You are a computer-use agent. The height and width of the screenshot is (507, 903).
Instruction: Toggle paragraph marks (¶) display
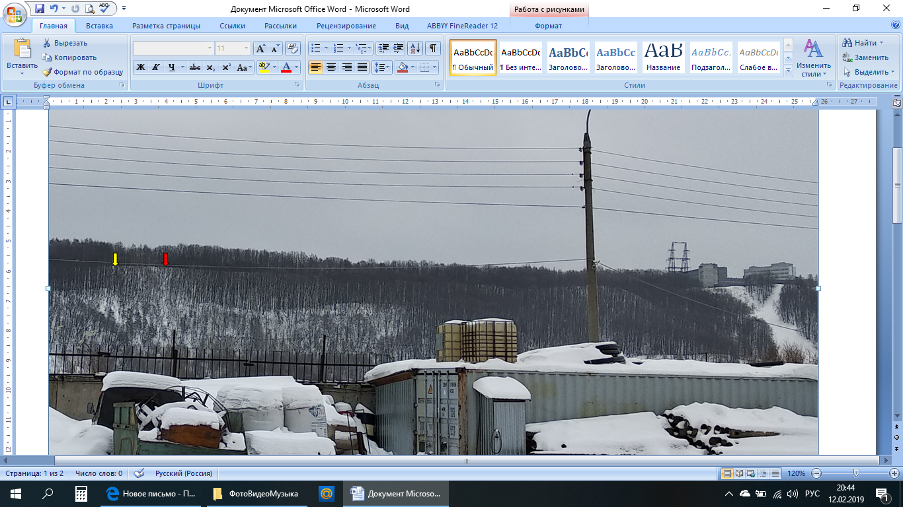click(432, 48)
